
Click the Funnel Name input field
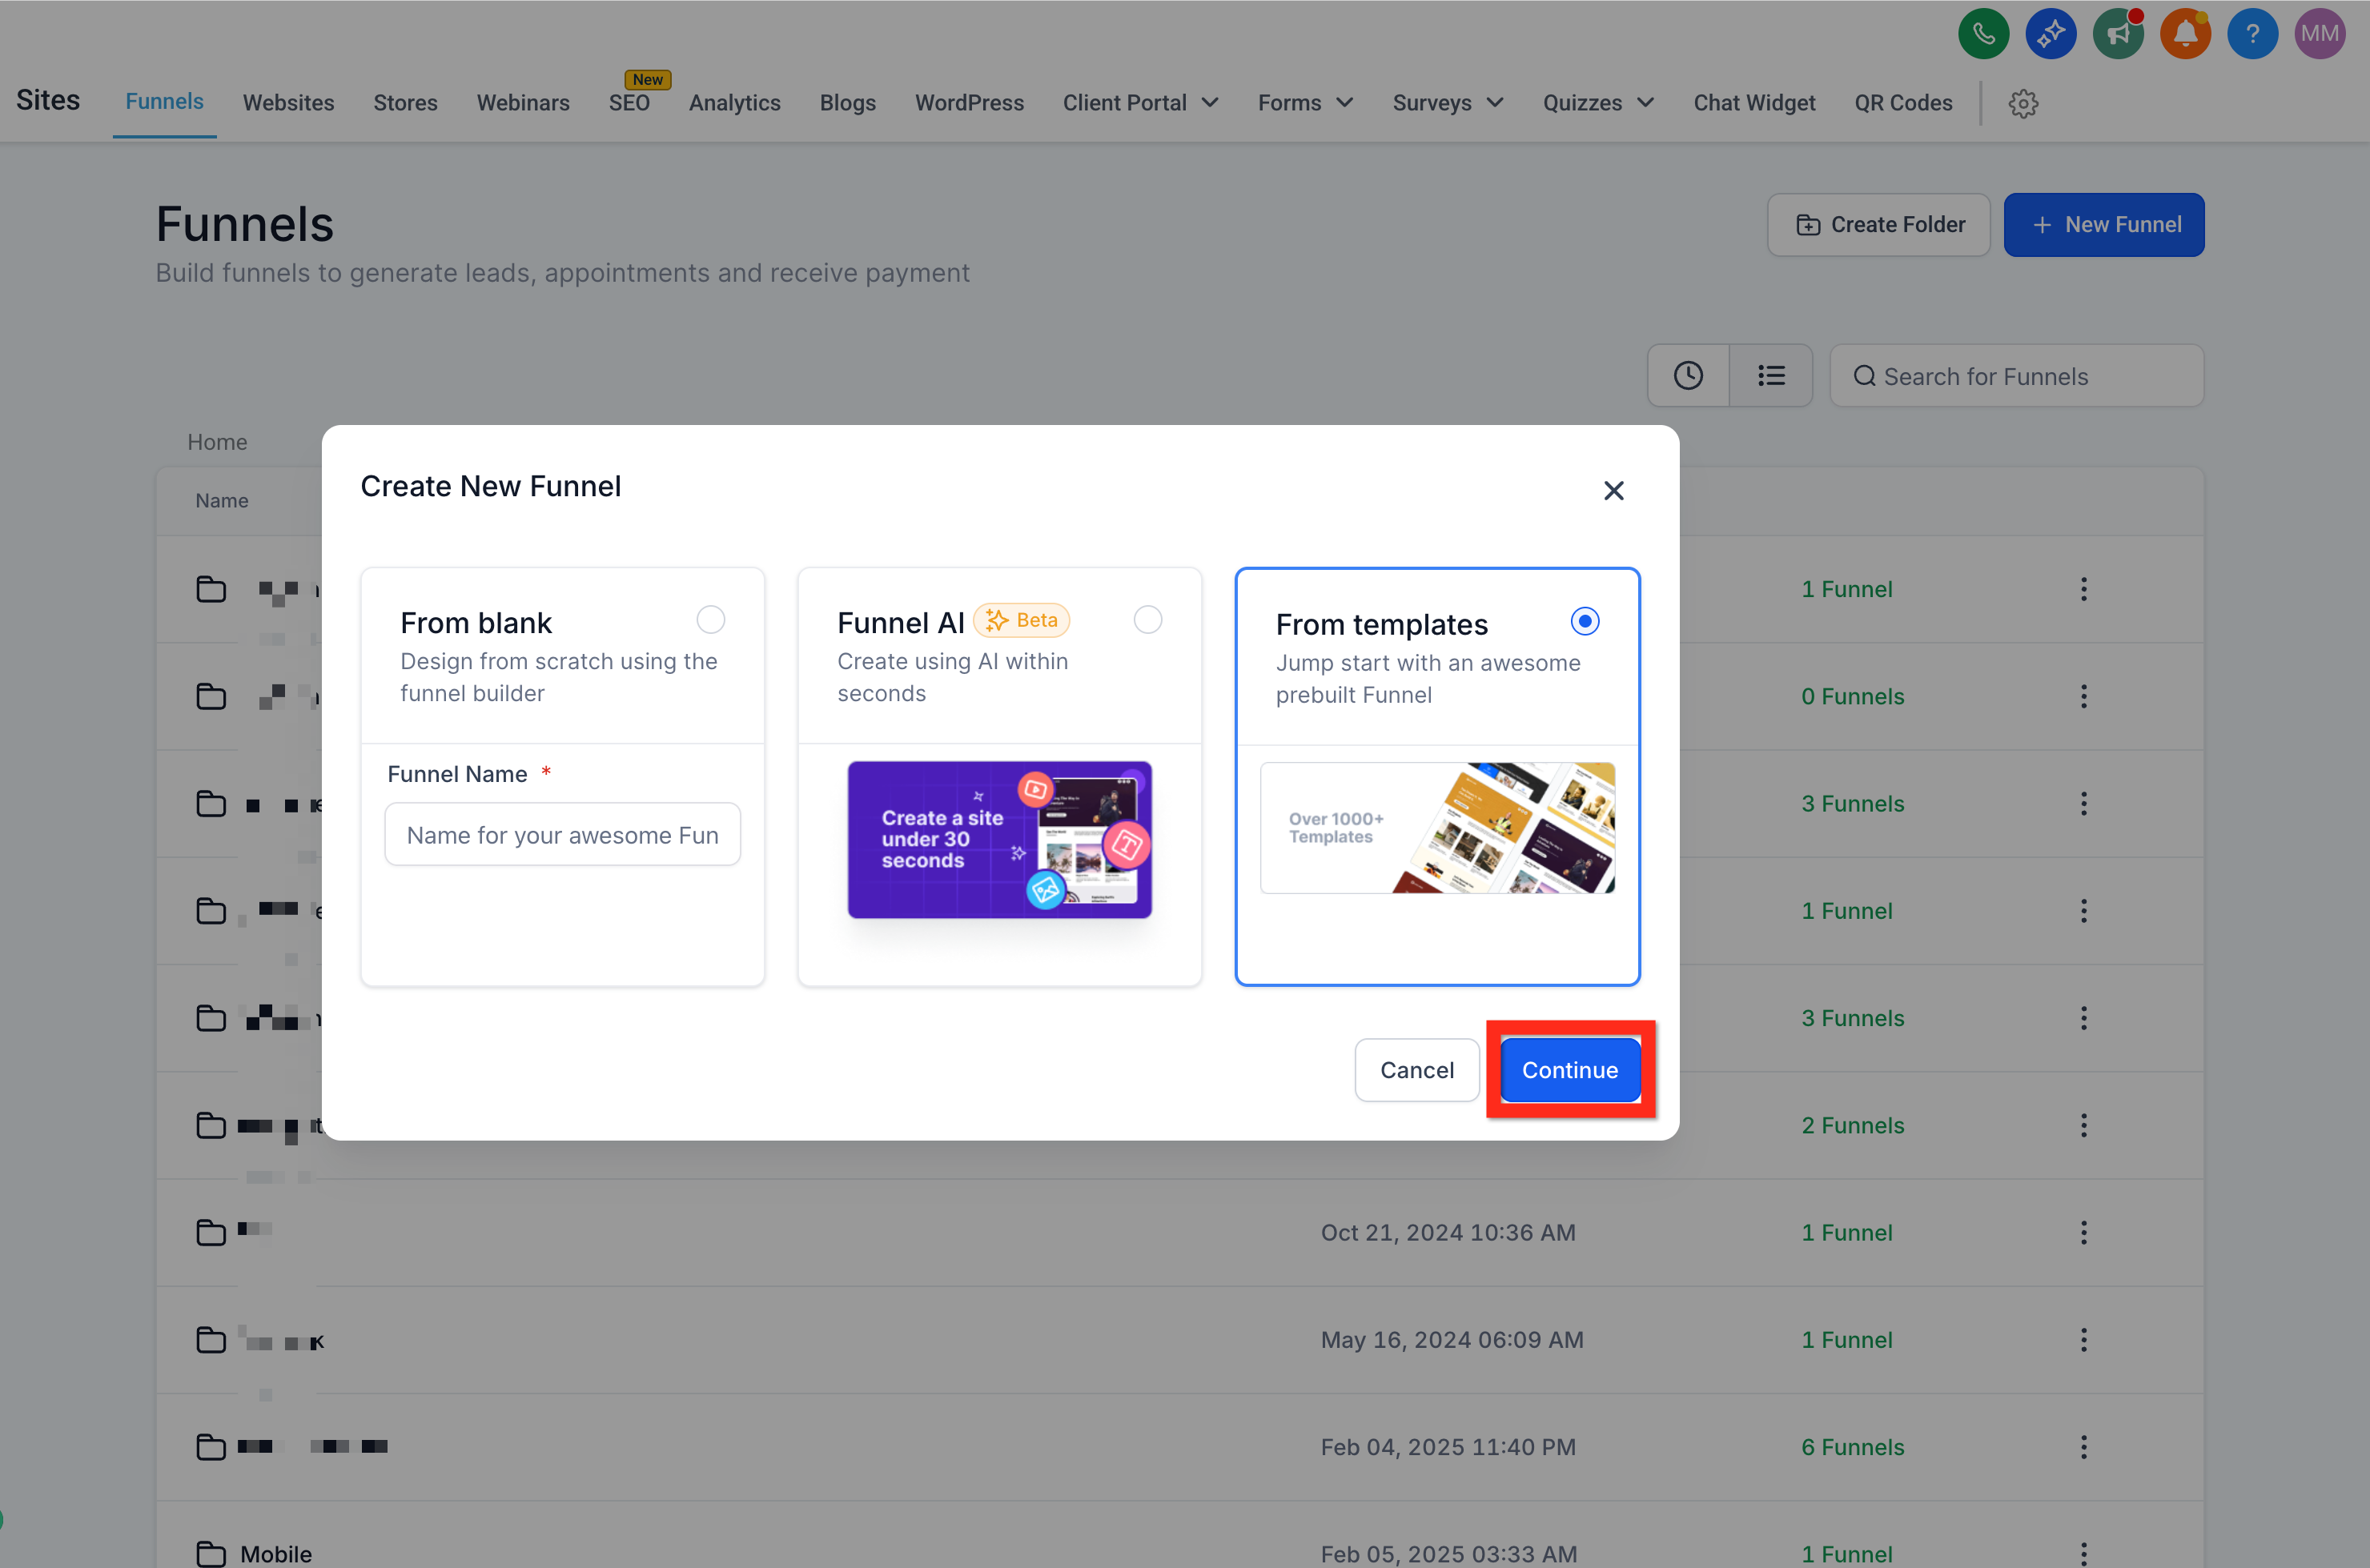[562, 835]
